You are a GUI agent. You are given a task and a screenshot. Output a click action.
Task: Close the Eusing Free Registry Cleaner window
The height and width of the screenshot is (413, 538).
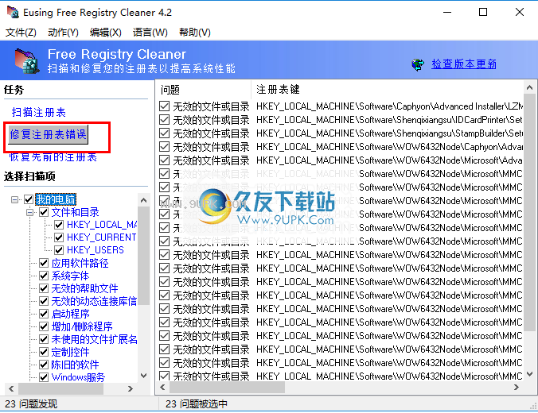[520, 13]
